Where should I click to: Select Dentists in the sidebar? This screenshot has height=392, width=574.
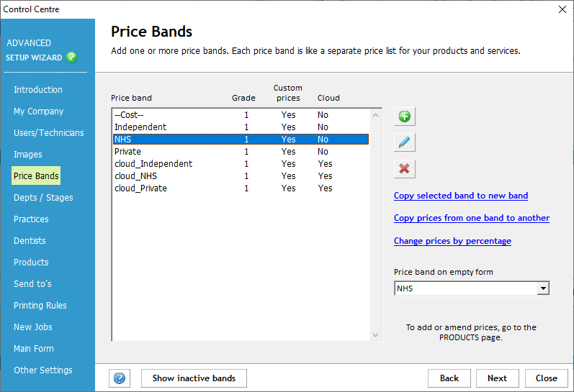[30, 241]
